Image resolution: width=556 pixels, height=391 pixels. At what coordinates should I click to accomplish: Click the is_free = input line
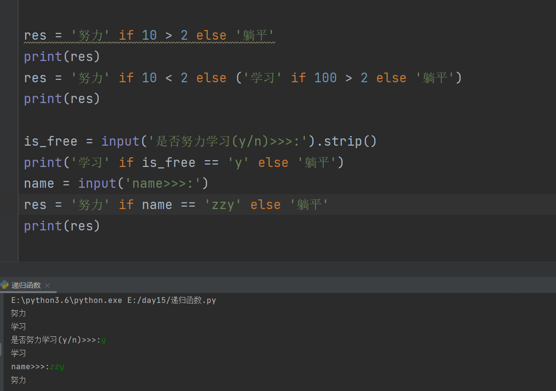point(200,141)
